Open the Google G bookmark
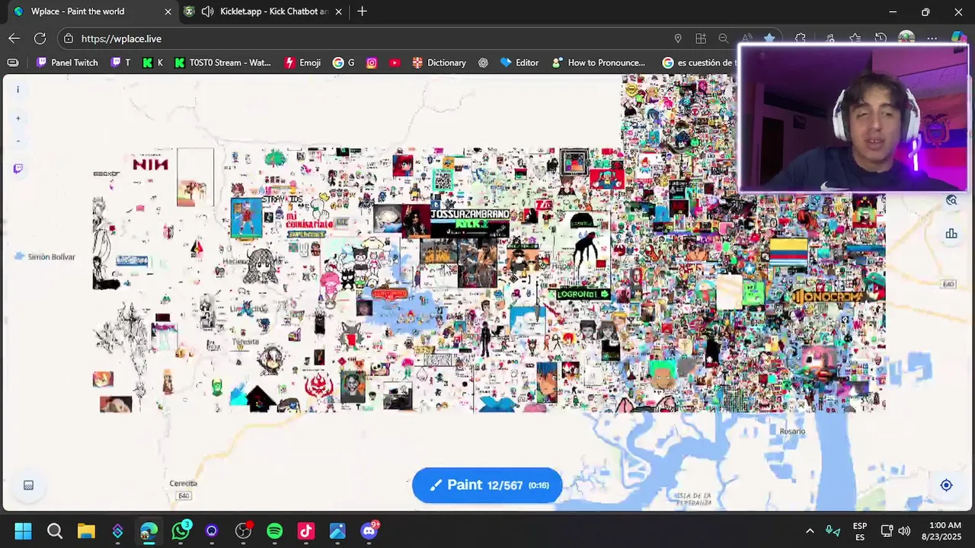The width and height of the screenshot is (975, 548). tap(344, 62)
